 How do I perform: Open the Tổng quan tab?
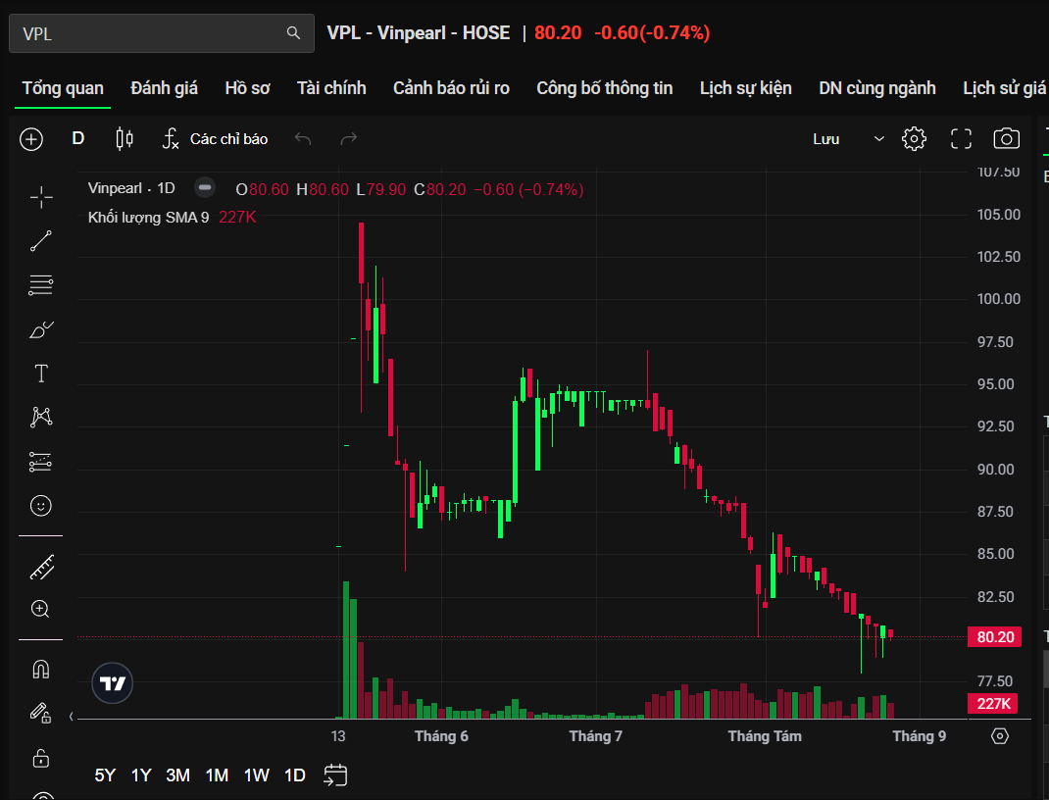63,88
